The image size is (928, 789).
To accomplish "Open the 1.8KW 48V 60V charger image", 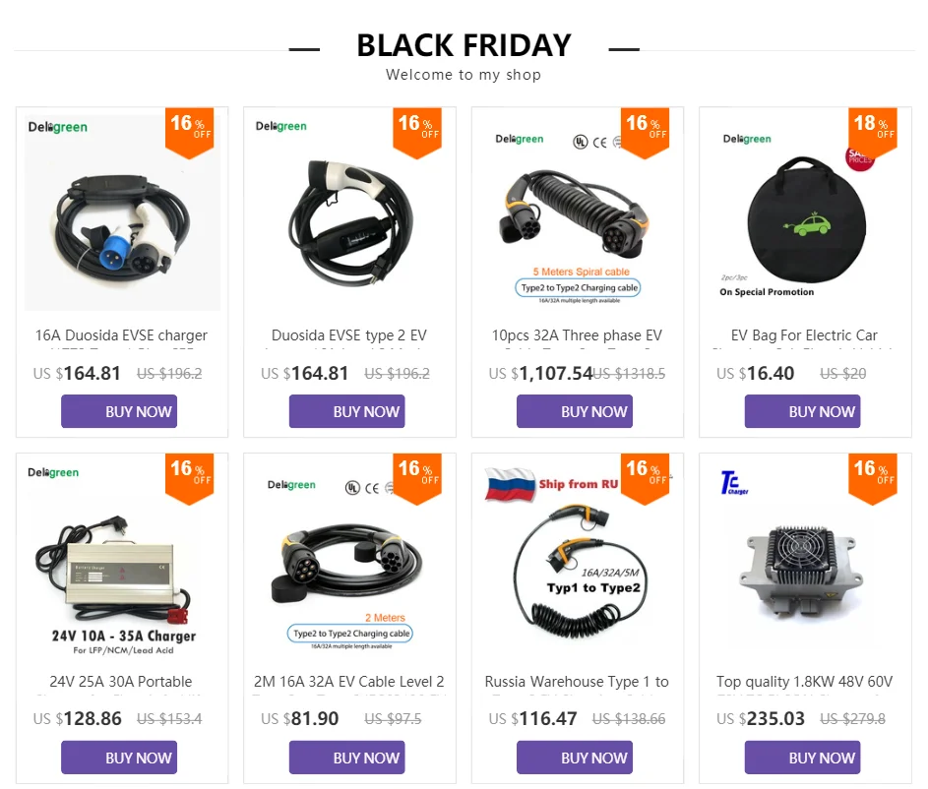I will click(806, 559).
